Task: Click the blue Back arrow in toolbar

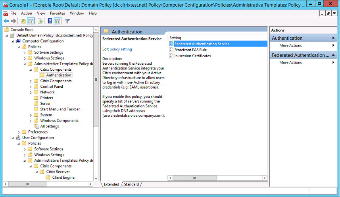Action: click(6, 21)
